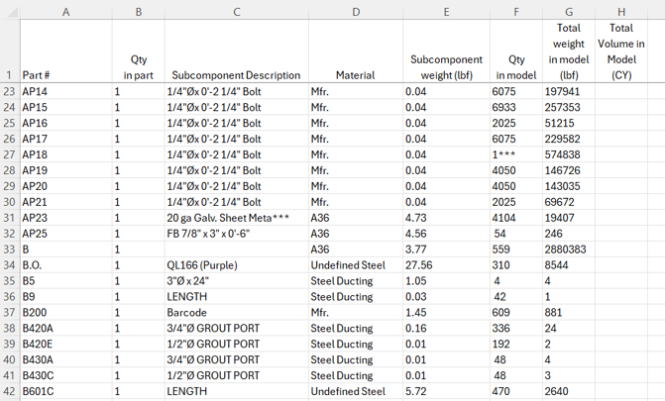Click the Barcode description cell
This screenshot has width=665, height=401.
tap(237, 313)
